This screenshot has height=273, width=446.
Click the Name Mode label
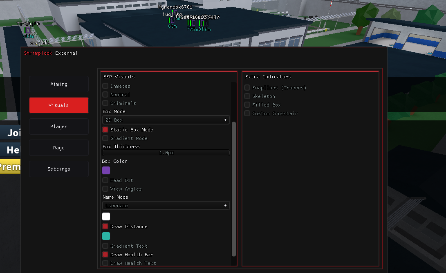pos(115,197)
